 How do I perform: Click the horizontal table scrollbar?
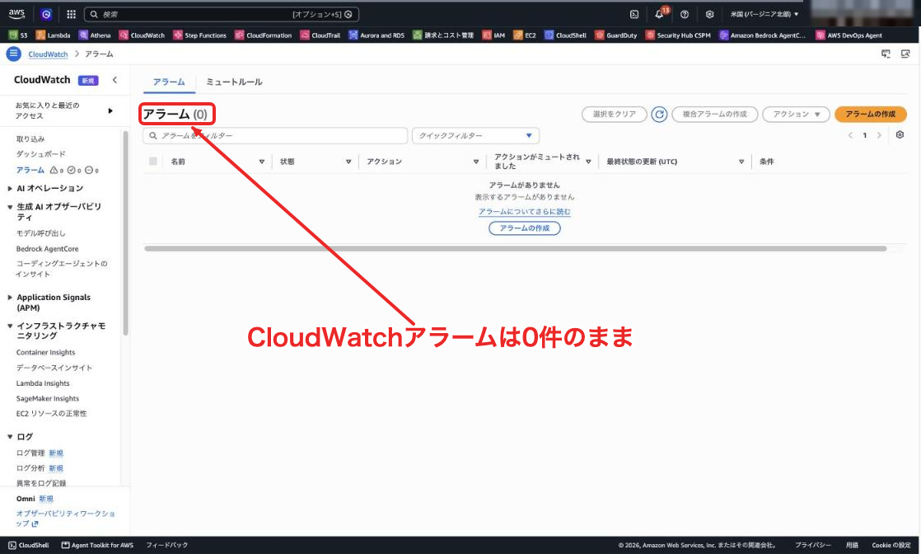point(515,249)
